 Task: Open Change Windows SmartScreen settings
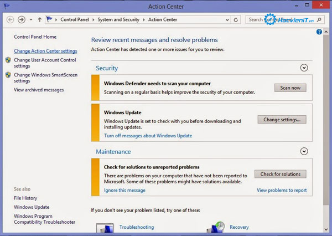(46, 78)
